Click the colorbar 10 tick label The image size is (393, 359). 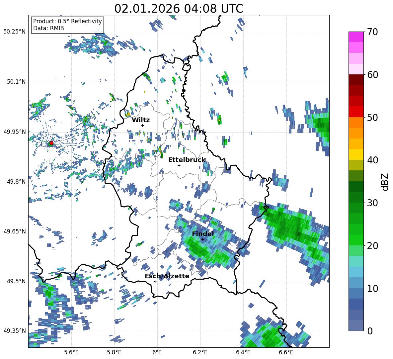pyautogui.click(x=372, y=288)
